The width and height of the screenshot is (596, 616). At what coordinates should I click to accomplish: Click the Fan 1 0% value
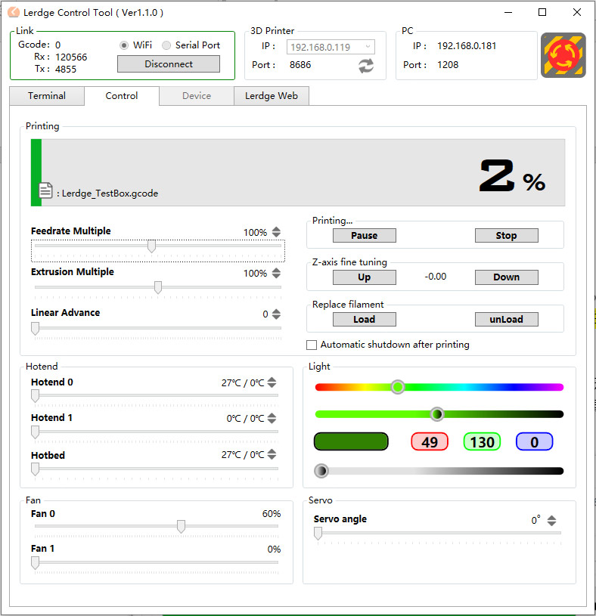(274, 549)
